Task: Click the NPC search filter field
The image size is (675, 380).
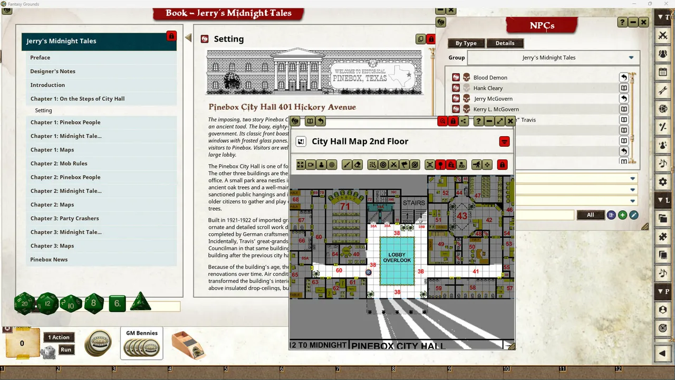Action: pyautogui.click(x=544, y=215)
